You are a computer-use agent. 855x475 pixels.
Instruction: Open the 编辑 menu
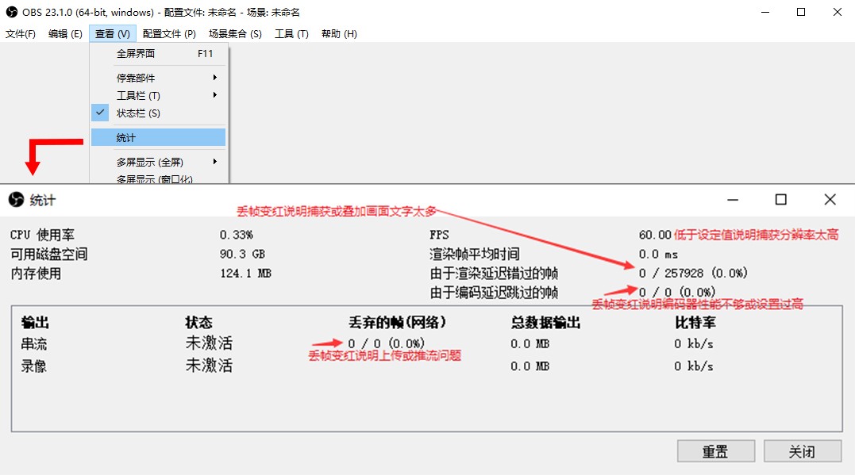click(x=64, y=33)
